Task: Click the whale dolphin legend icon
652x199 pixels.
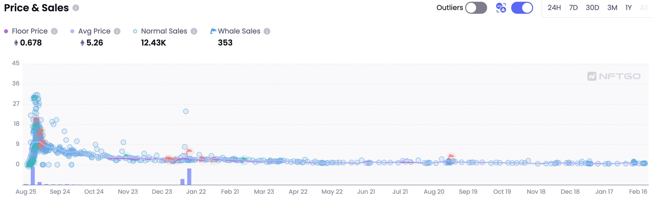Action: (x=213, y=31)
